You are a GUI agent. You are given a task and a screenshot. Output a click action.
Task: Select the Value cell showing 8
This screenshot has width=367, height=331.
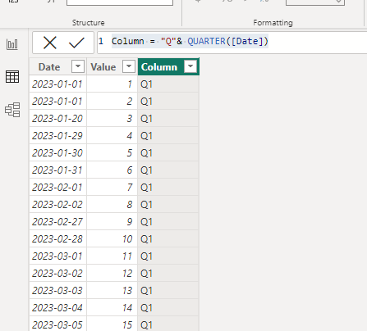(x=112, y=205)
